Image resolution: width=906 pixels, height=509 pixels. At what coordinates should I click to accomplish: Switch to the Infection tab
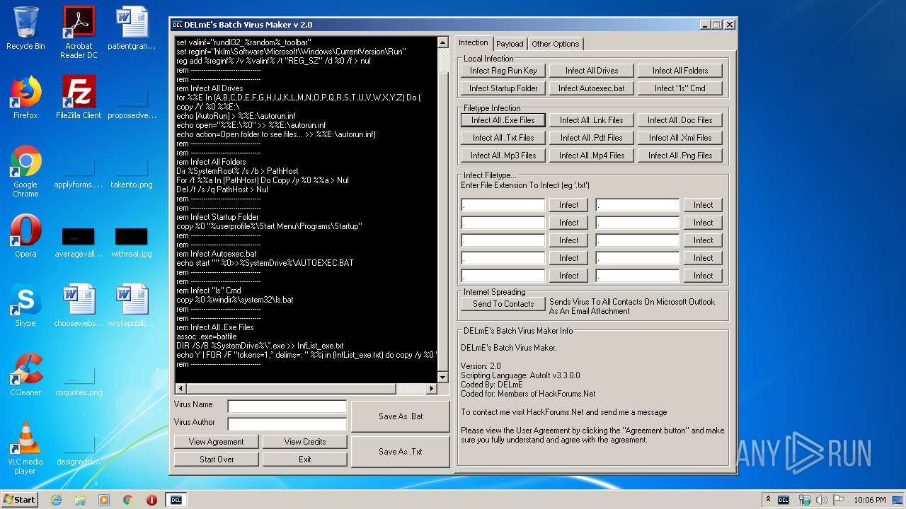click(x=474, y=42)
